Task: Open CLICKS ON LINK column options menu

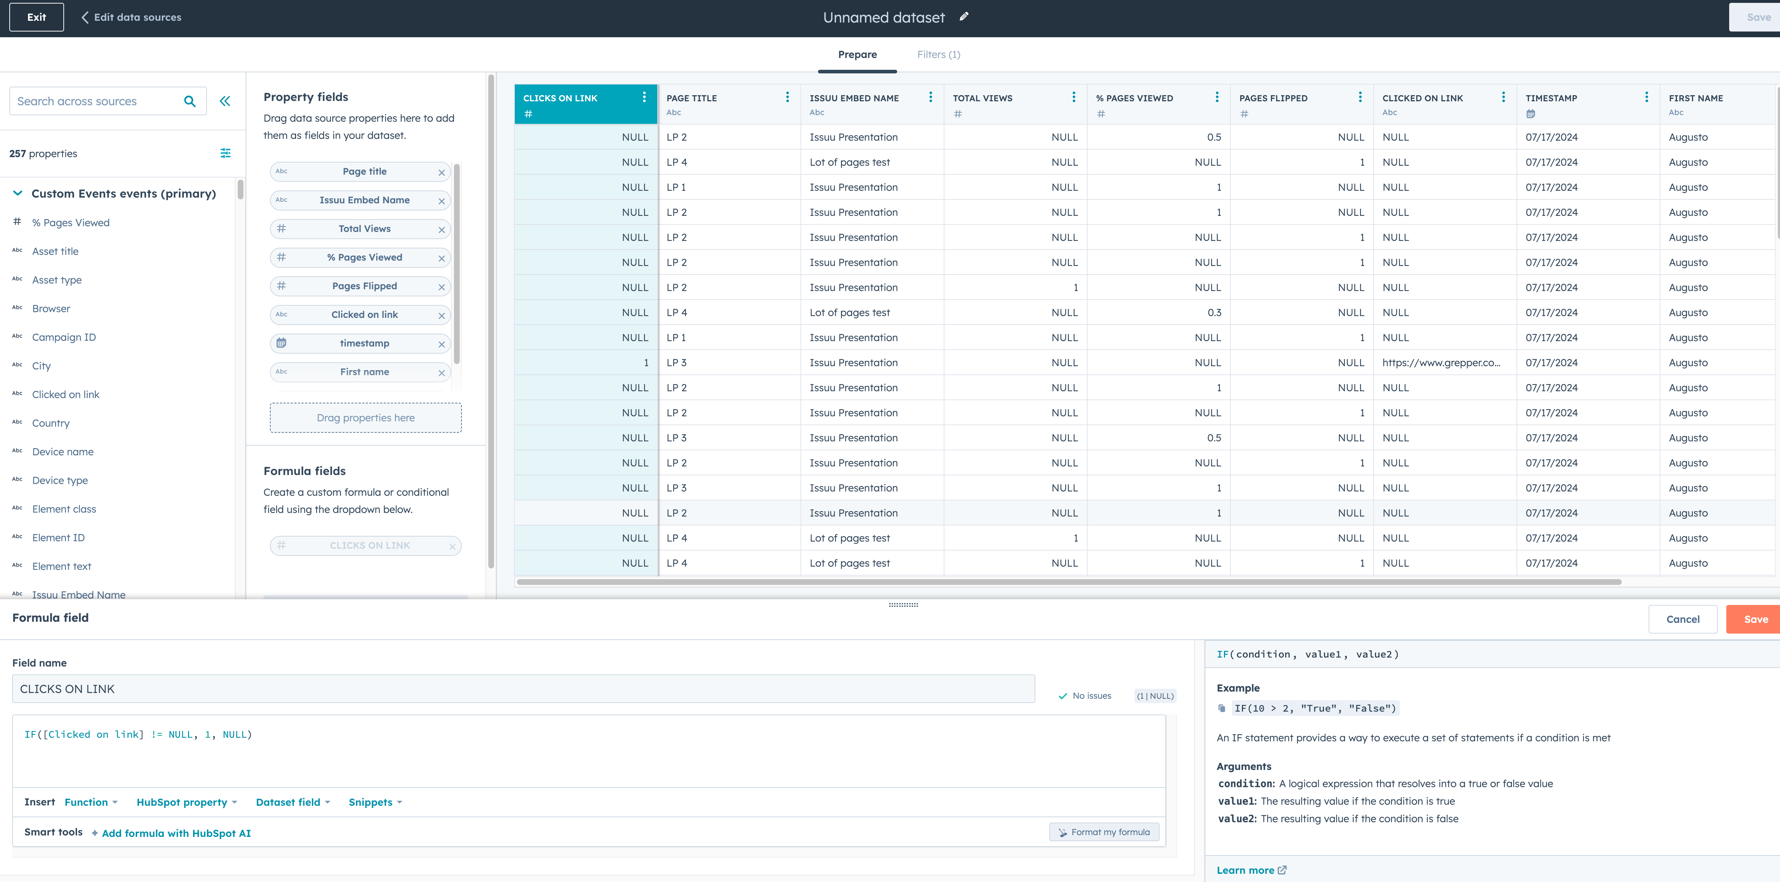Action: point(644,97)
